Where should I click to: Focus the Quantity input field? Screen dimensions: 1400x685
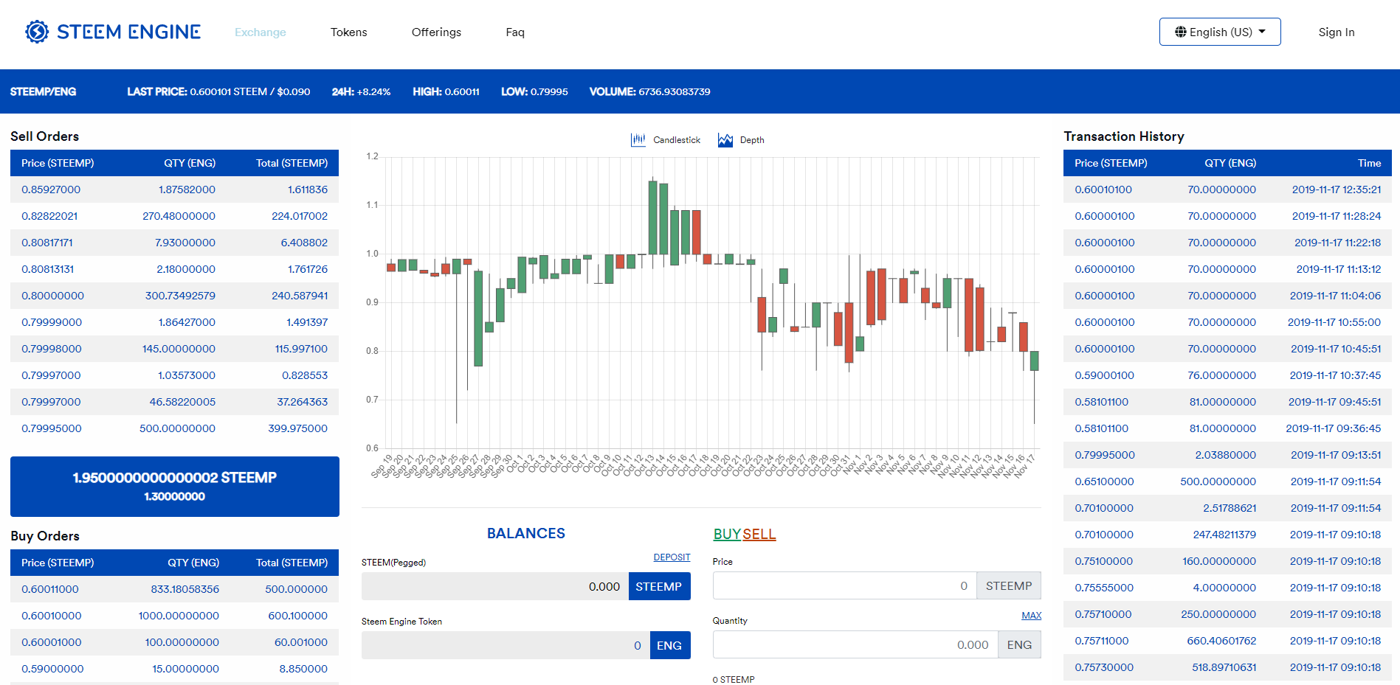click(x=855, y=644)
